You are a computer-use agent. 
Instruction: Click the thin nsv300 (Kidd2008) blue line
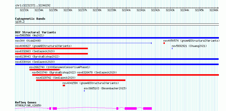point(83,43)
